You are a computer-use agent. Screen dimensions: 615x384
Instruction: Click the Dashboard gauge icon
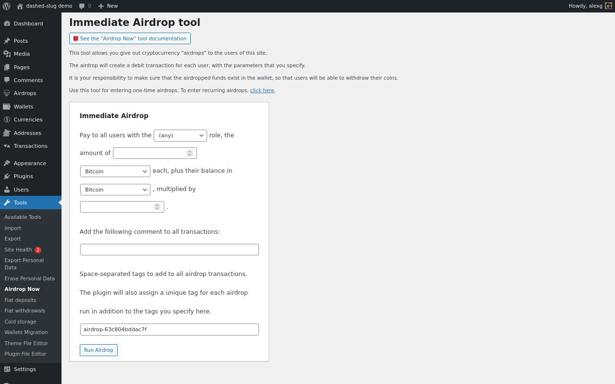(x=7, y=24)
